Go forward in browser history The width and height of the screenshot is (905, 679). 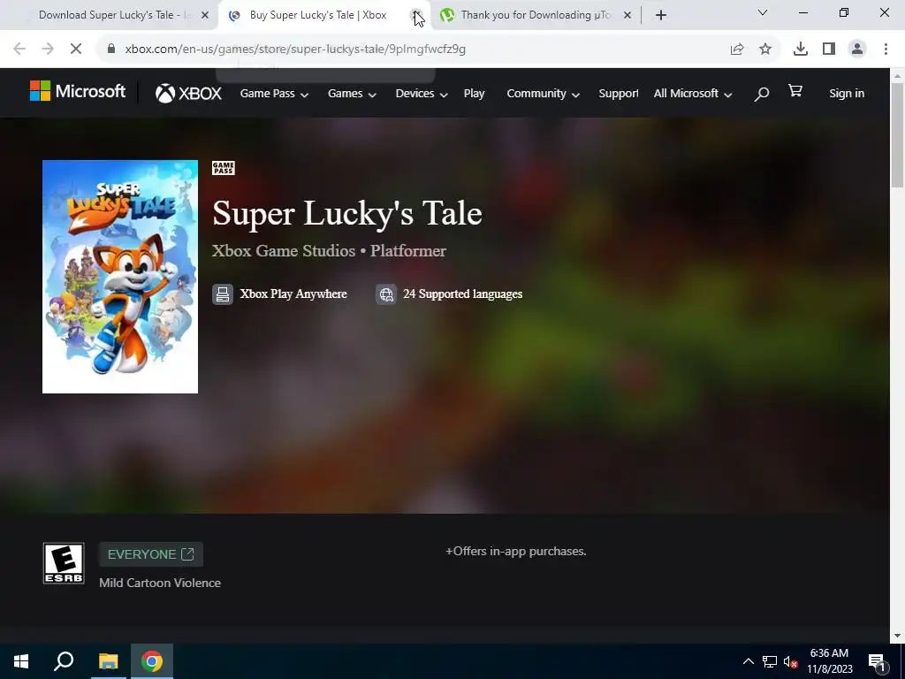click(48, 50)
